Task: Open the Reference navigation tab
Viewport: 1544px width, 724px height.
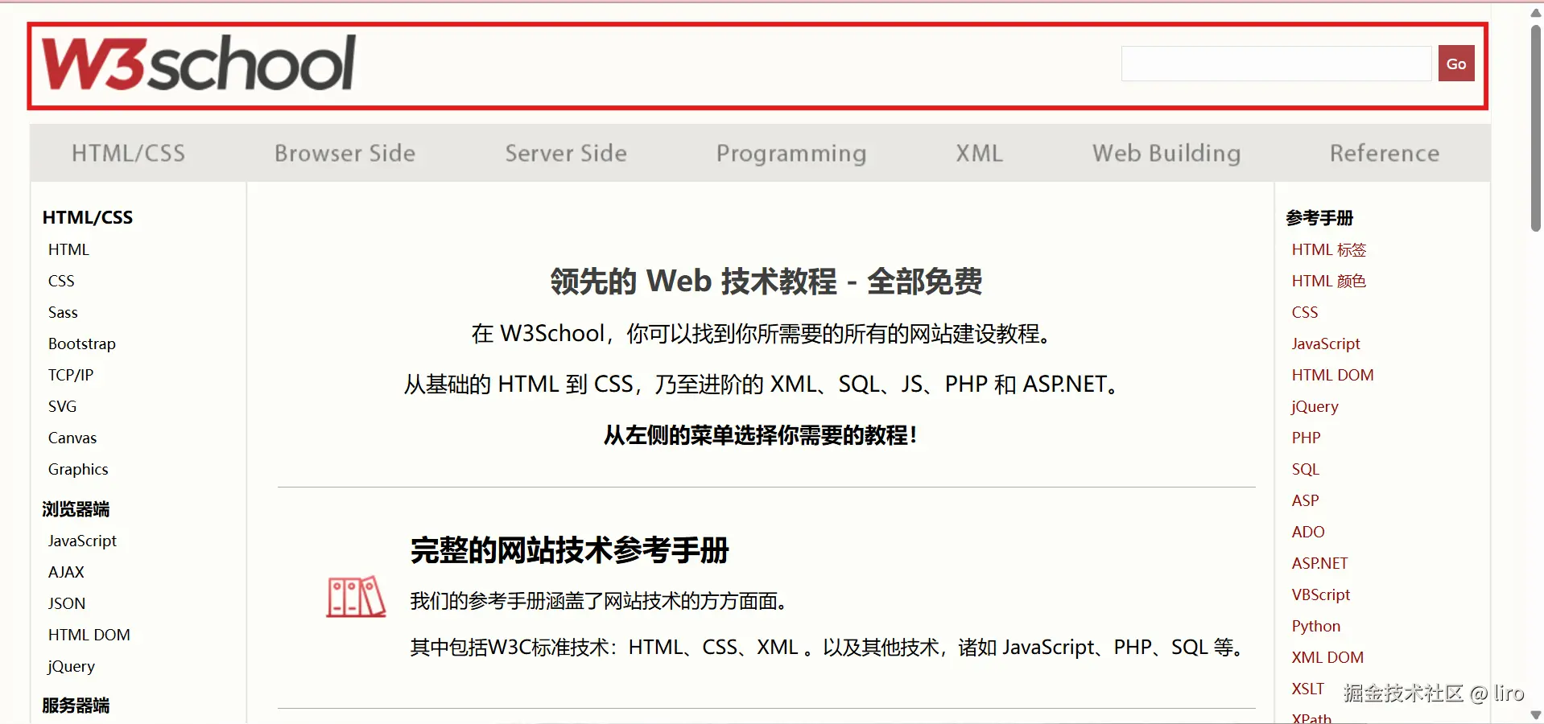Action: [x=1385, y=153]
